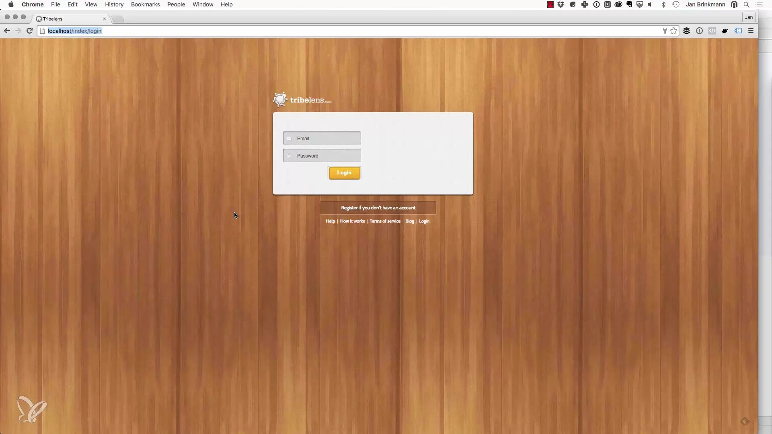Open the code brackets extension icon
The image size is (772, 434).
tap(712, 31)
